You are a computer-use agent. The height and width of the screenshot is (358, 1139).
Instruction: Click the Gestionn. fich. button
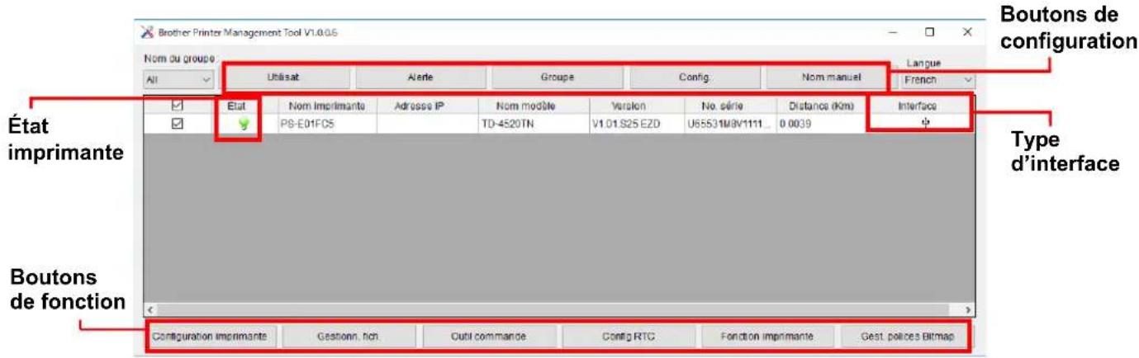pos(349,337)
